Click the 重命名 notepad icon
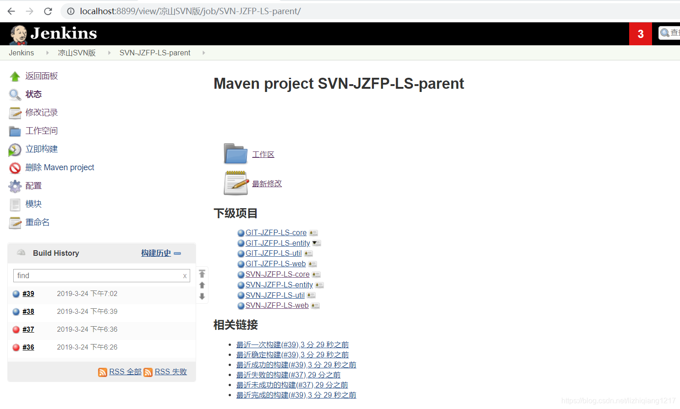 coord(15,223)
